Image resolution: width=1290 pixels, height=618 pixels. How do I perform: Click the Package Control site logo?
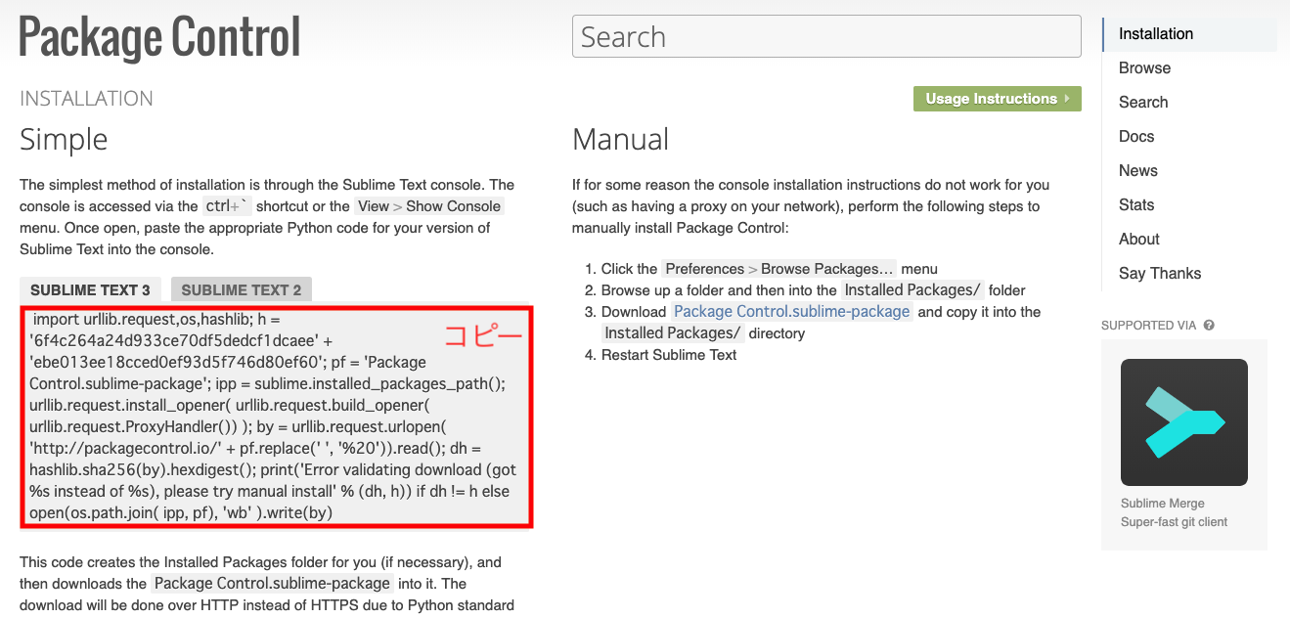pyautogui.click(x=160, y=38)
